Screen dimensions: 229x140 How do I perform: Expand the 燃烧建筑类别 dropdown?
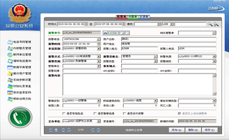coord(155,101)
